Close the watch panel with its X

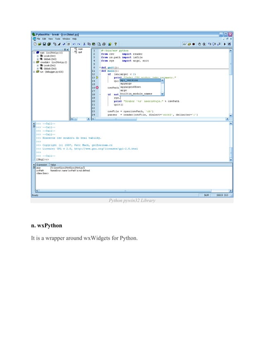point(34,165)
